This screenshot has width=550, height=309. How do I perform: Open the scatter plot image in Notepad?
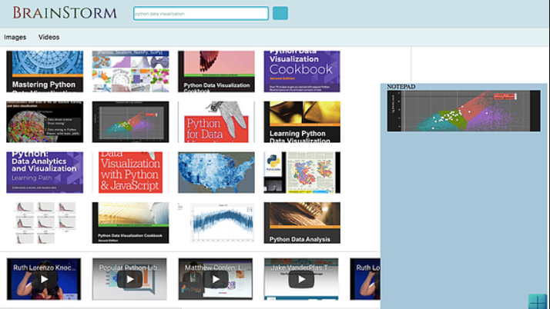click(464, 111)
